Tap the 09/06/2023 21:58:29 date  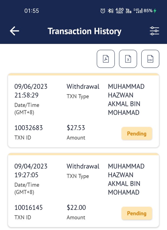31,91
